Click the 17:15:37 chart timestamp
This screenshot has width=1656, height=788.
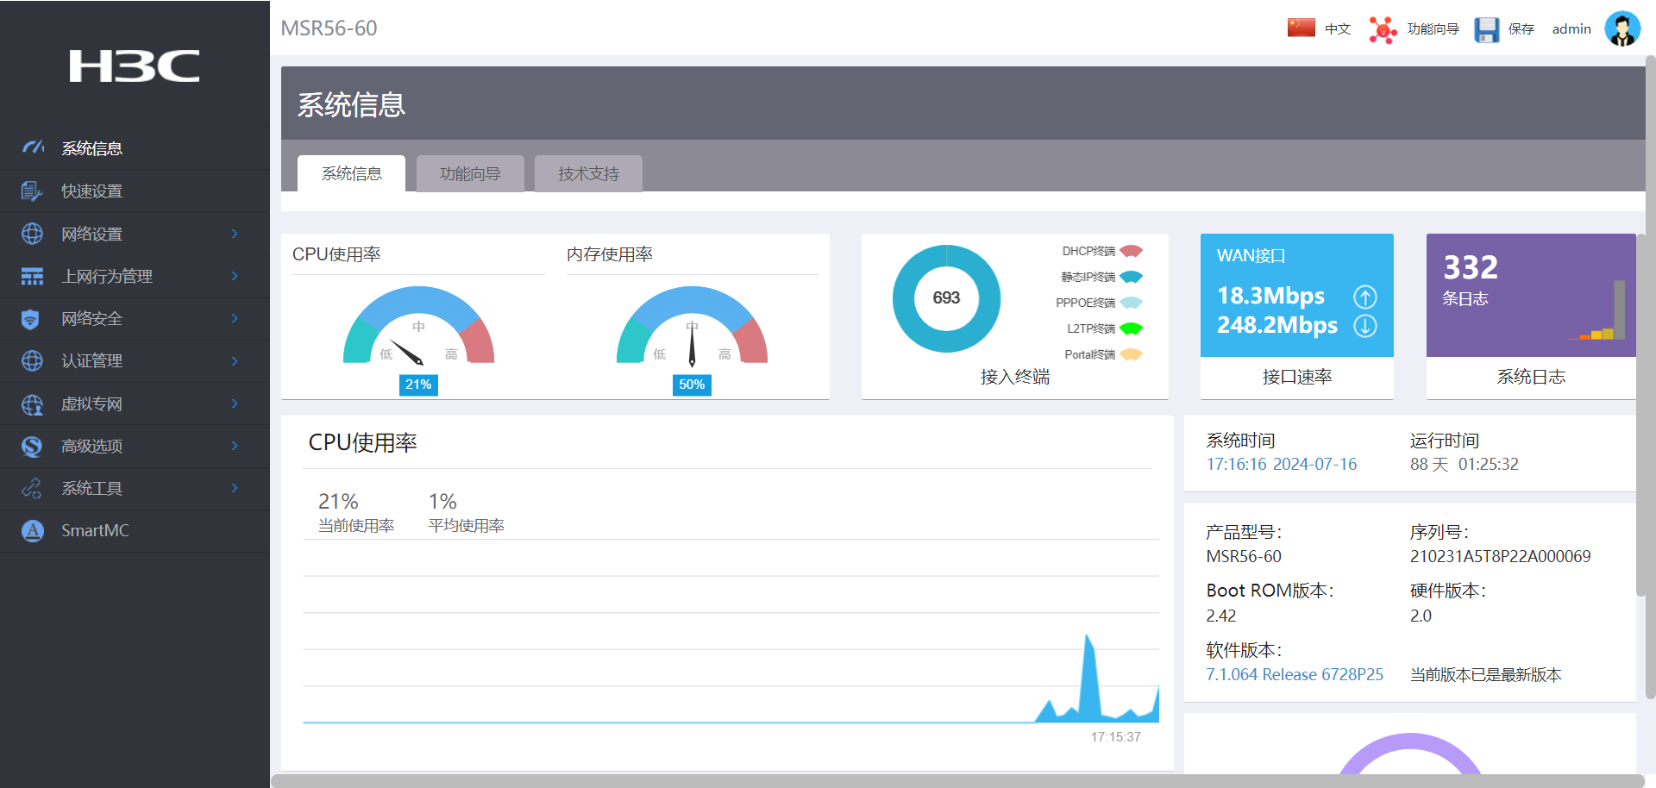[1115, 737]
